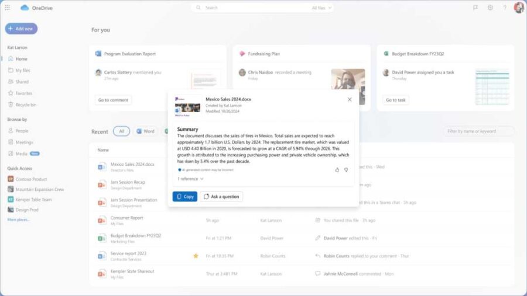Viewport: 527px width, 296px height.
Task: Open Design Prod quick access
Action: [27, 210]
